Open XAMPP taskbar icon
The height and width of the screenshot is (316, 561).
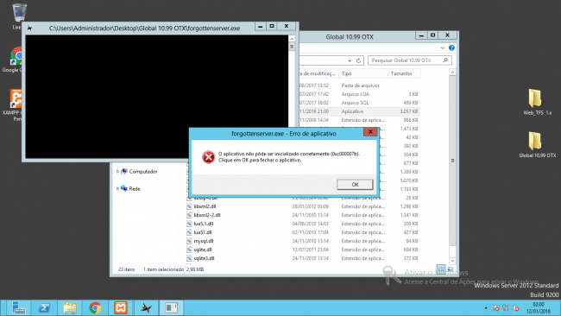[121, 307]
